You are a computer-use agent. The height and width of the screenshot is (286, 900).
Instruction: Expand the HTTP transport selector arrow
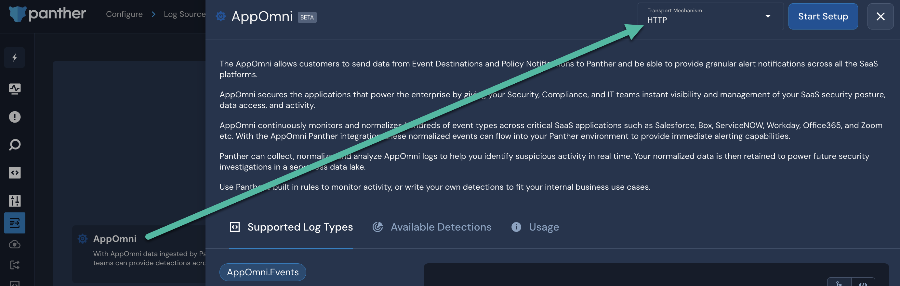768,16
